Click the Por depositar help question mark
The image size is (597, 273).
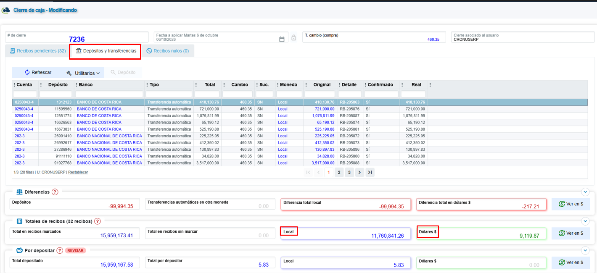[60, 250]
